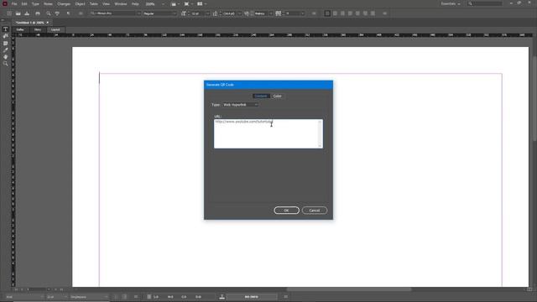Open the tracking value dropdown
The height and width of the screenshot is (302, 537).
click(x=302, y=13)
